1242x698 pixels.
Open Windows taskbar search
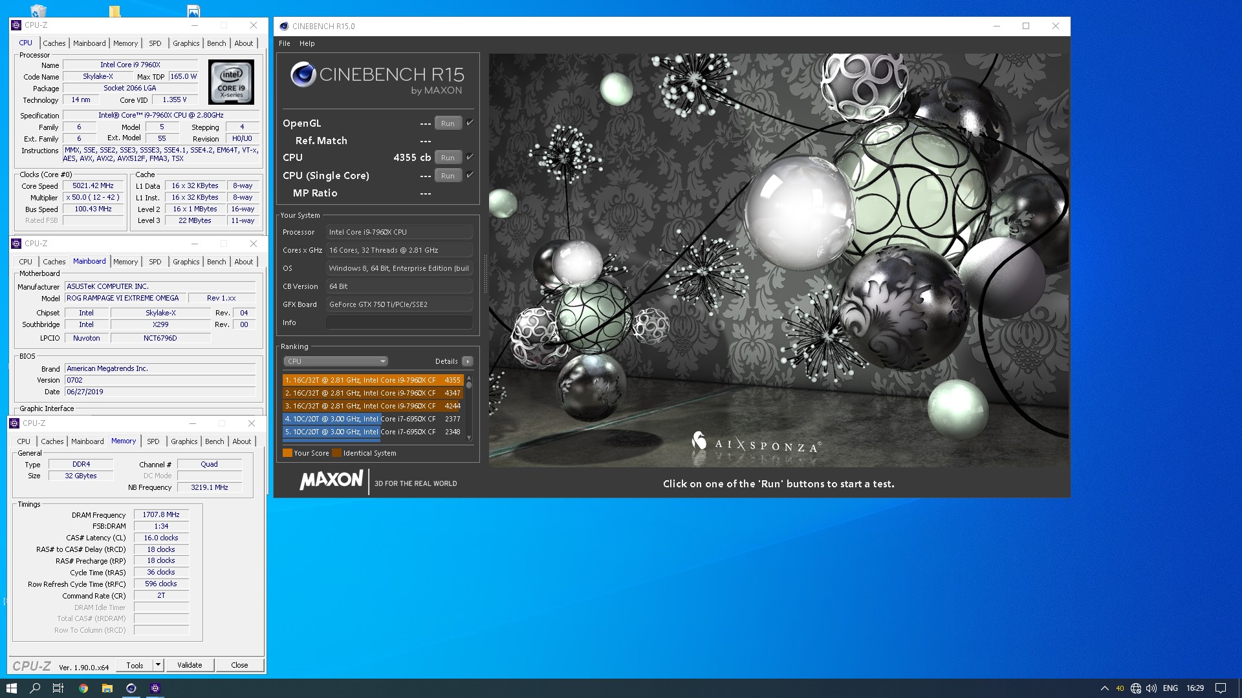(35, 688)
